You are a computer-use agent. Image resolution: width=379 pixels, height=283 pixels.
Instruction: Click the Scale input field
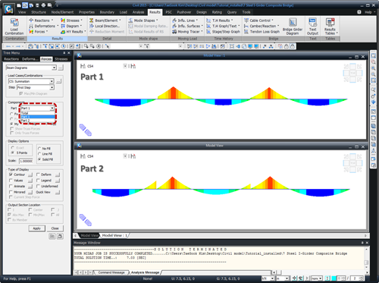tap(26, 161)
